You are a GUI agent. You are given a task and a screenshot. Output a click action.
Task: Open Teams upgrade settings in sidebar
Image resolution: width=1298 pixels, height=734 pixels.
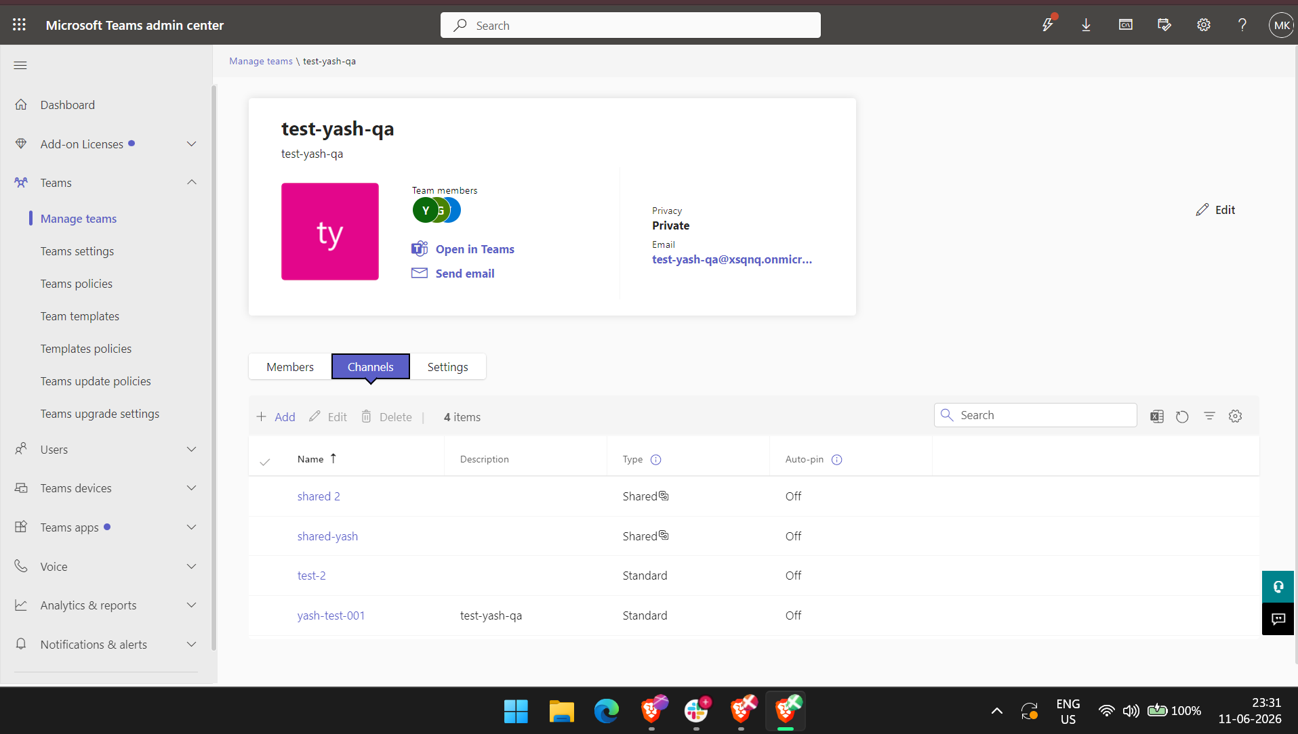[x=100, y=414]
